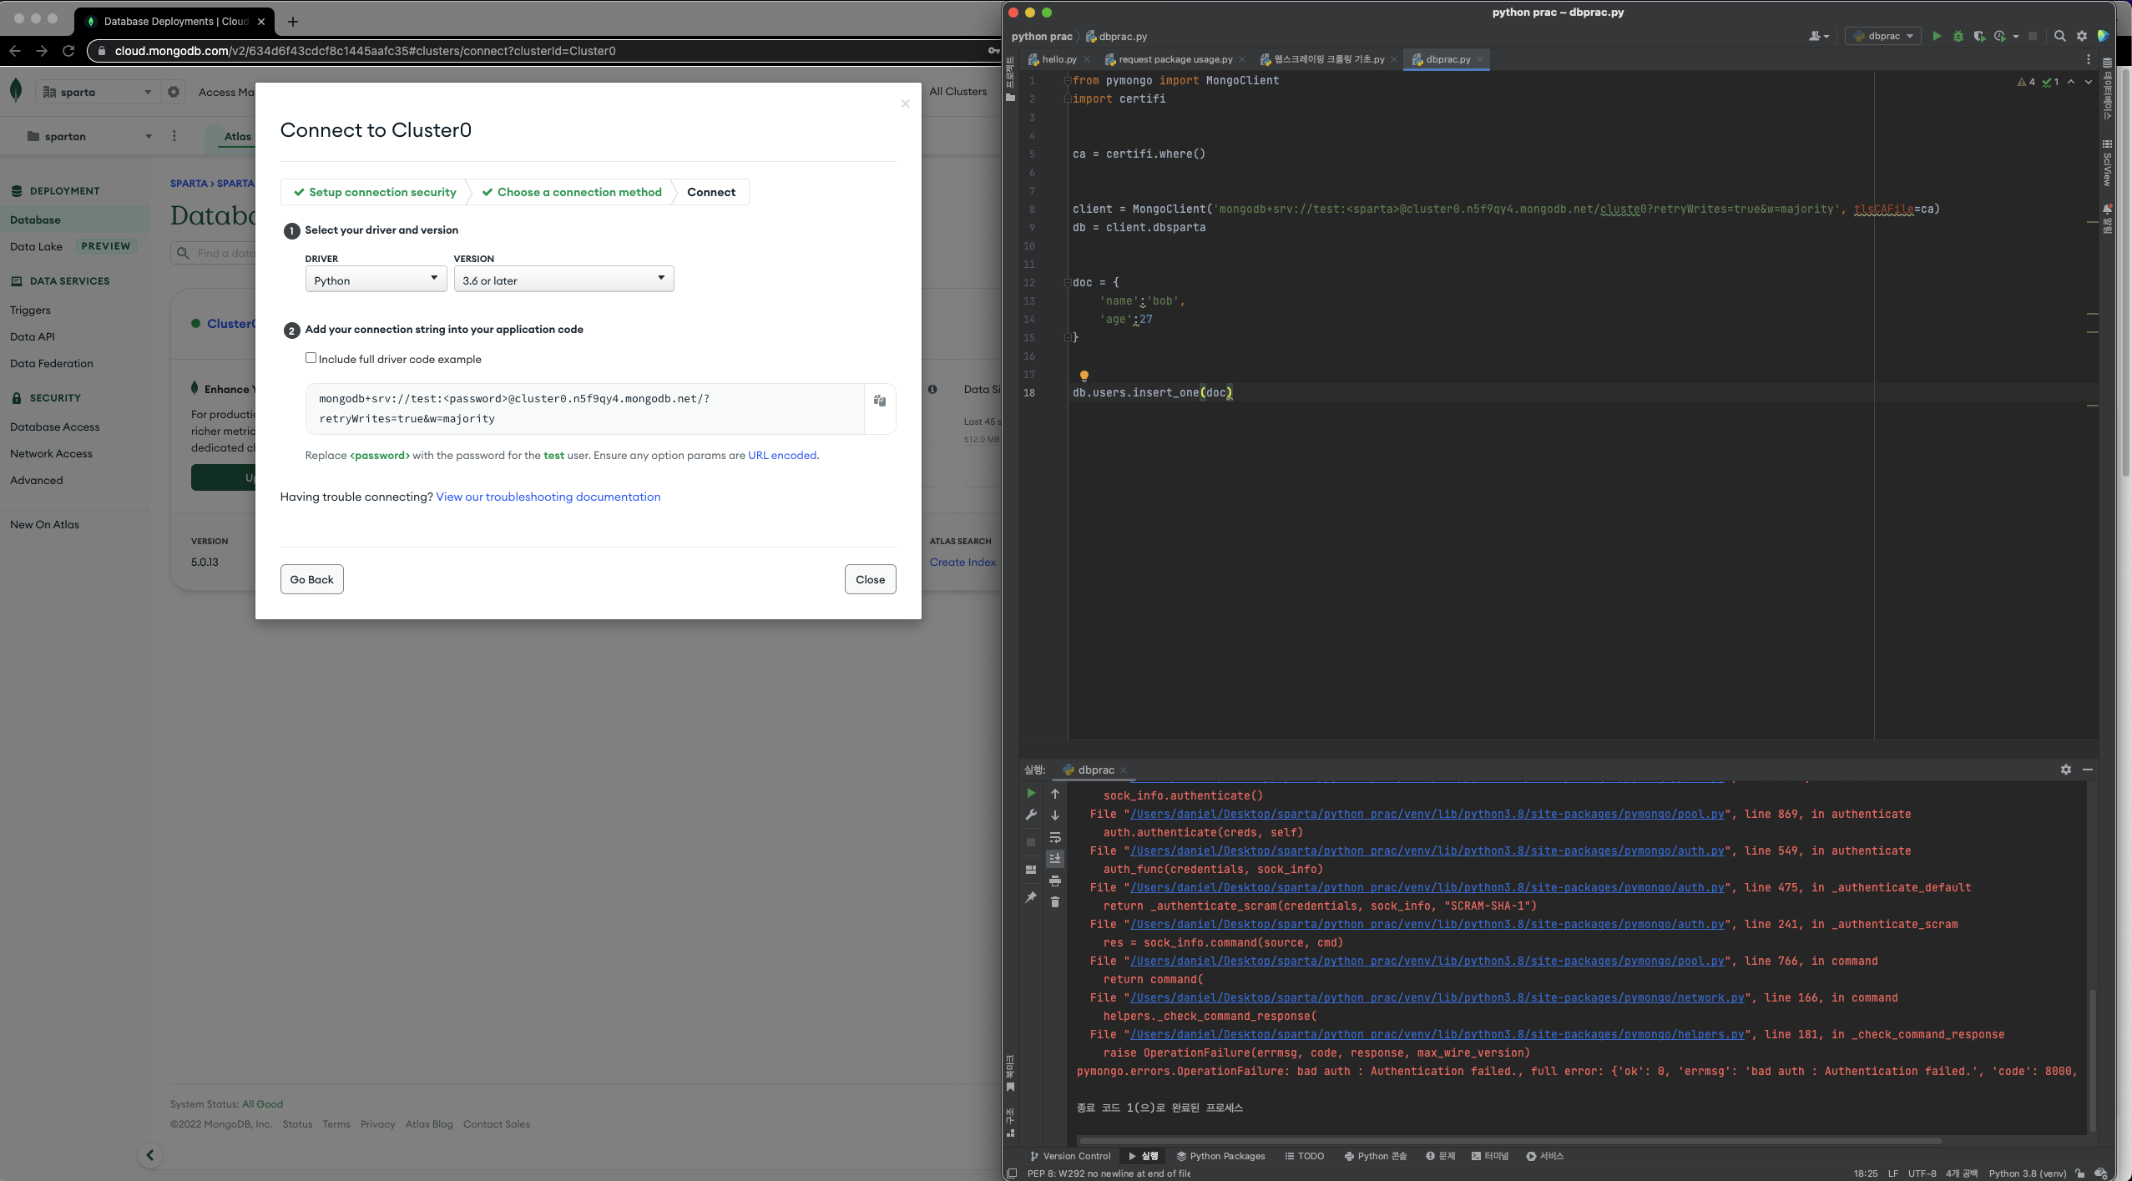2132x1181 pixels.
Task: Open View our troubleshooting documentation link
Action: pyautogui.click(x=548, y=497)
